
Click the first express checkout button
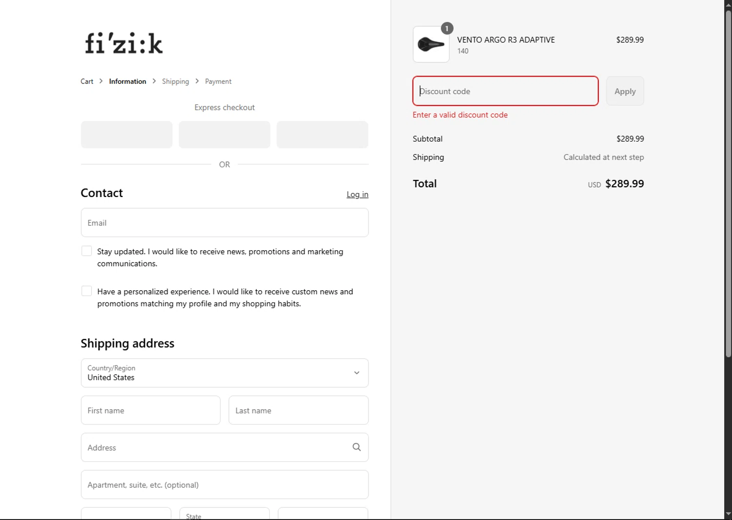127,135
